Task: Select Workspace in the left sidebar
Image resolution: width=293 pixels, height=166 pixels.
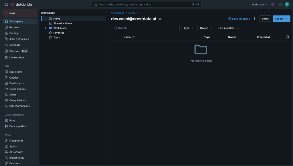Action: tap(19, 21)
